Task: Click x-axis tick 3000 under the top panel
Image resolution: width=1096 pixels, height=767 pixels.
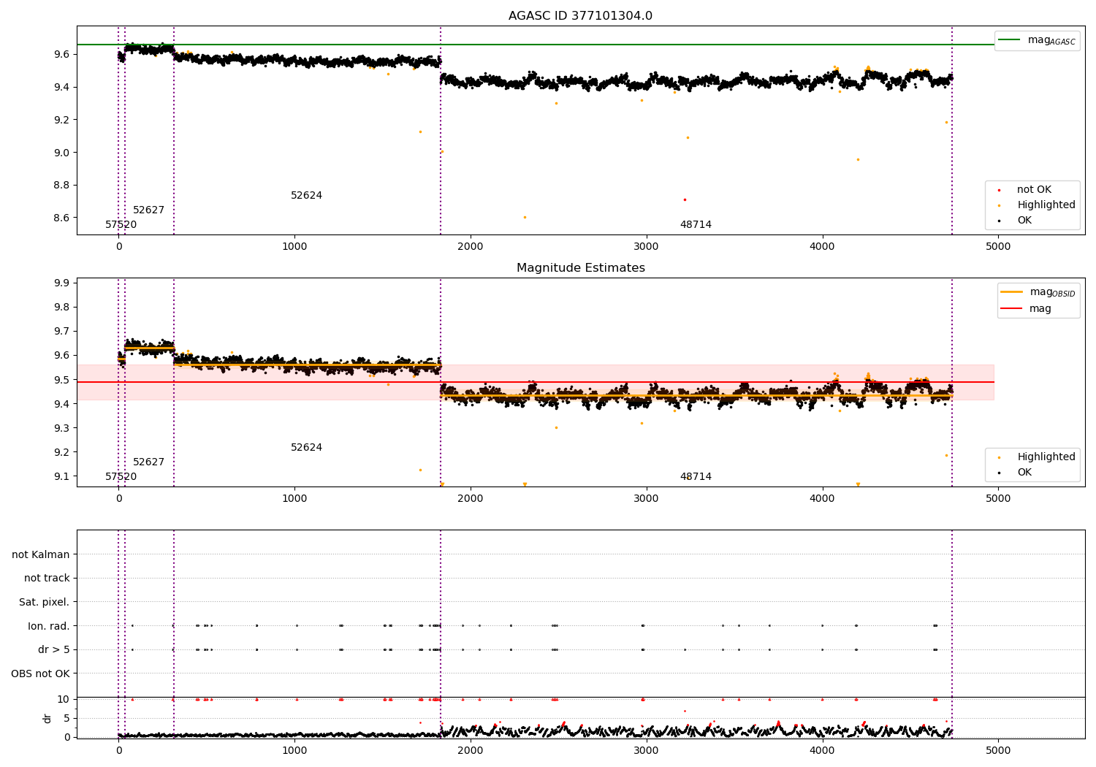Action: 647,247
